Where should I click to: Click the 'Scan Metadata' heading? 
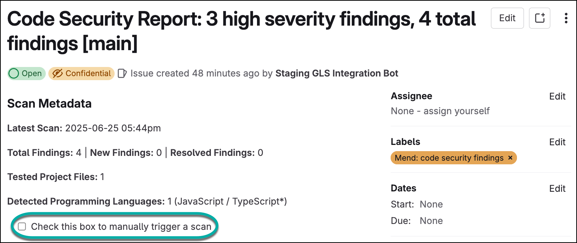[x=49, y=104]
